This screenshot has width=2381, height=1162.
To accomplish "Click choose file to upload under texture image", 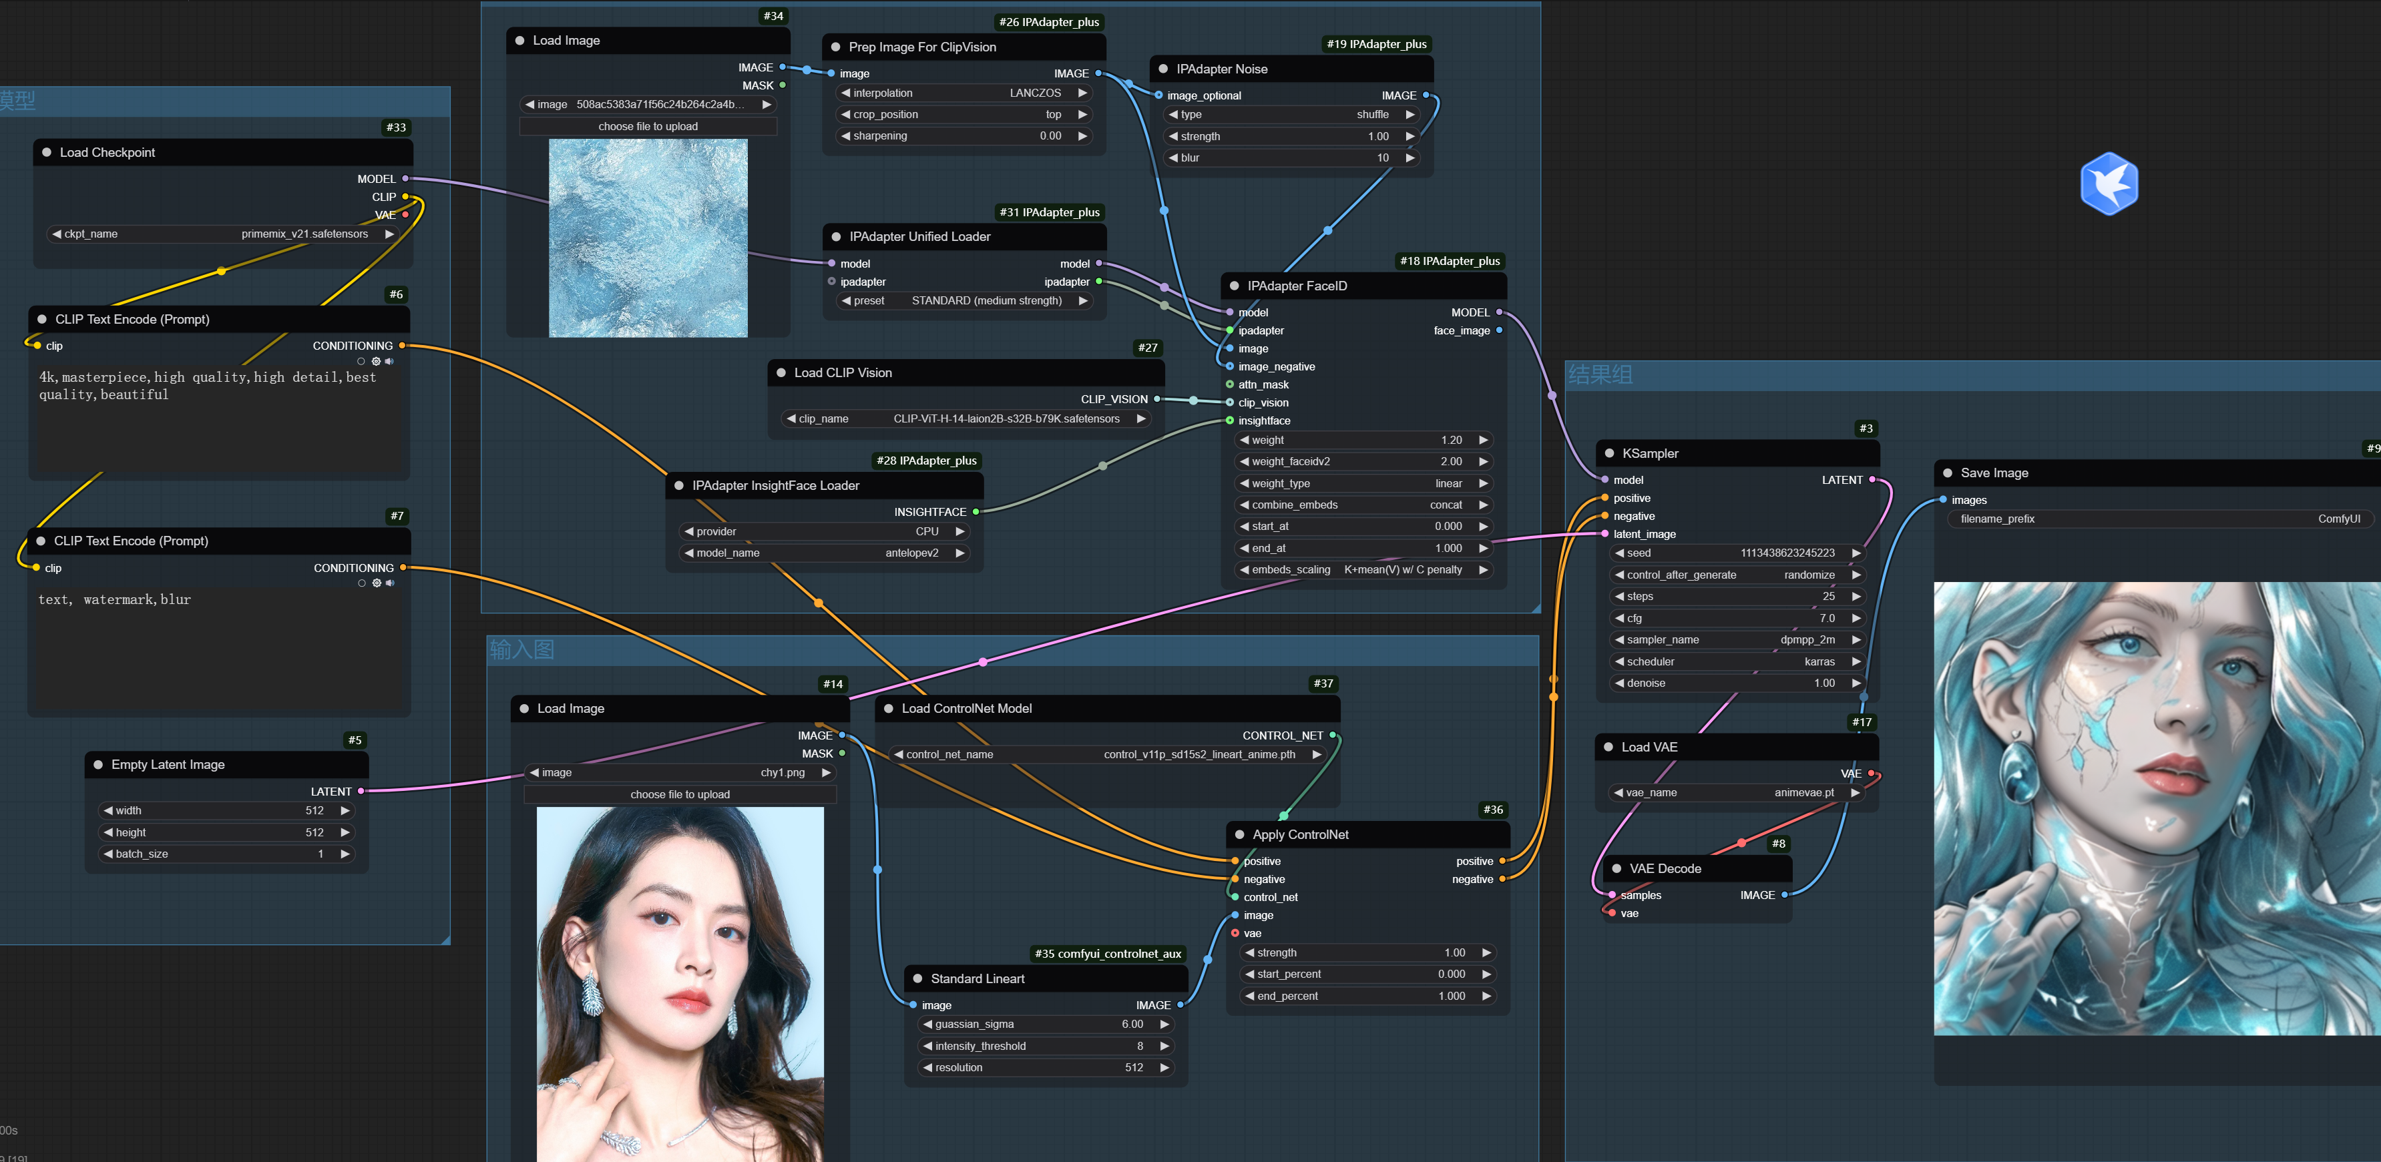I will pyautogui.click(x=648, y=127).
